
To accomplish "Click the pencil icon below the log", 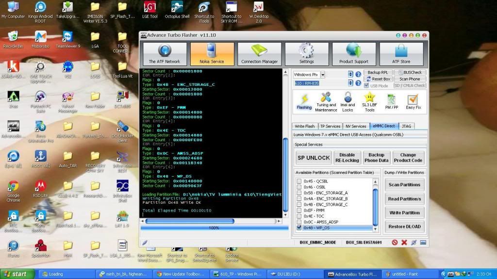I will pyautogui.click(x=145, y=243).
